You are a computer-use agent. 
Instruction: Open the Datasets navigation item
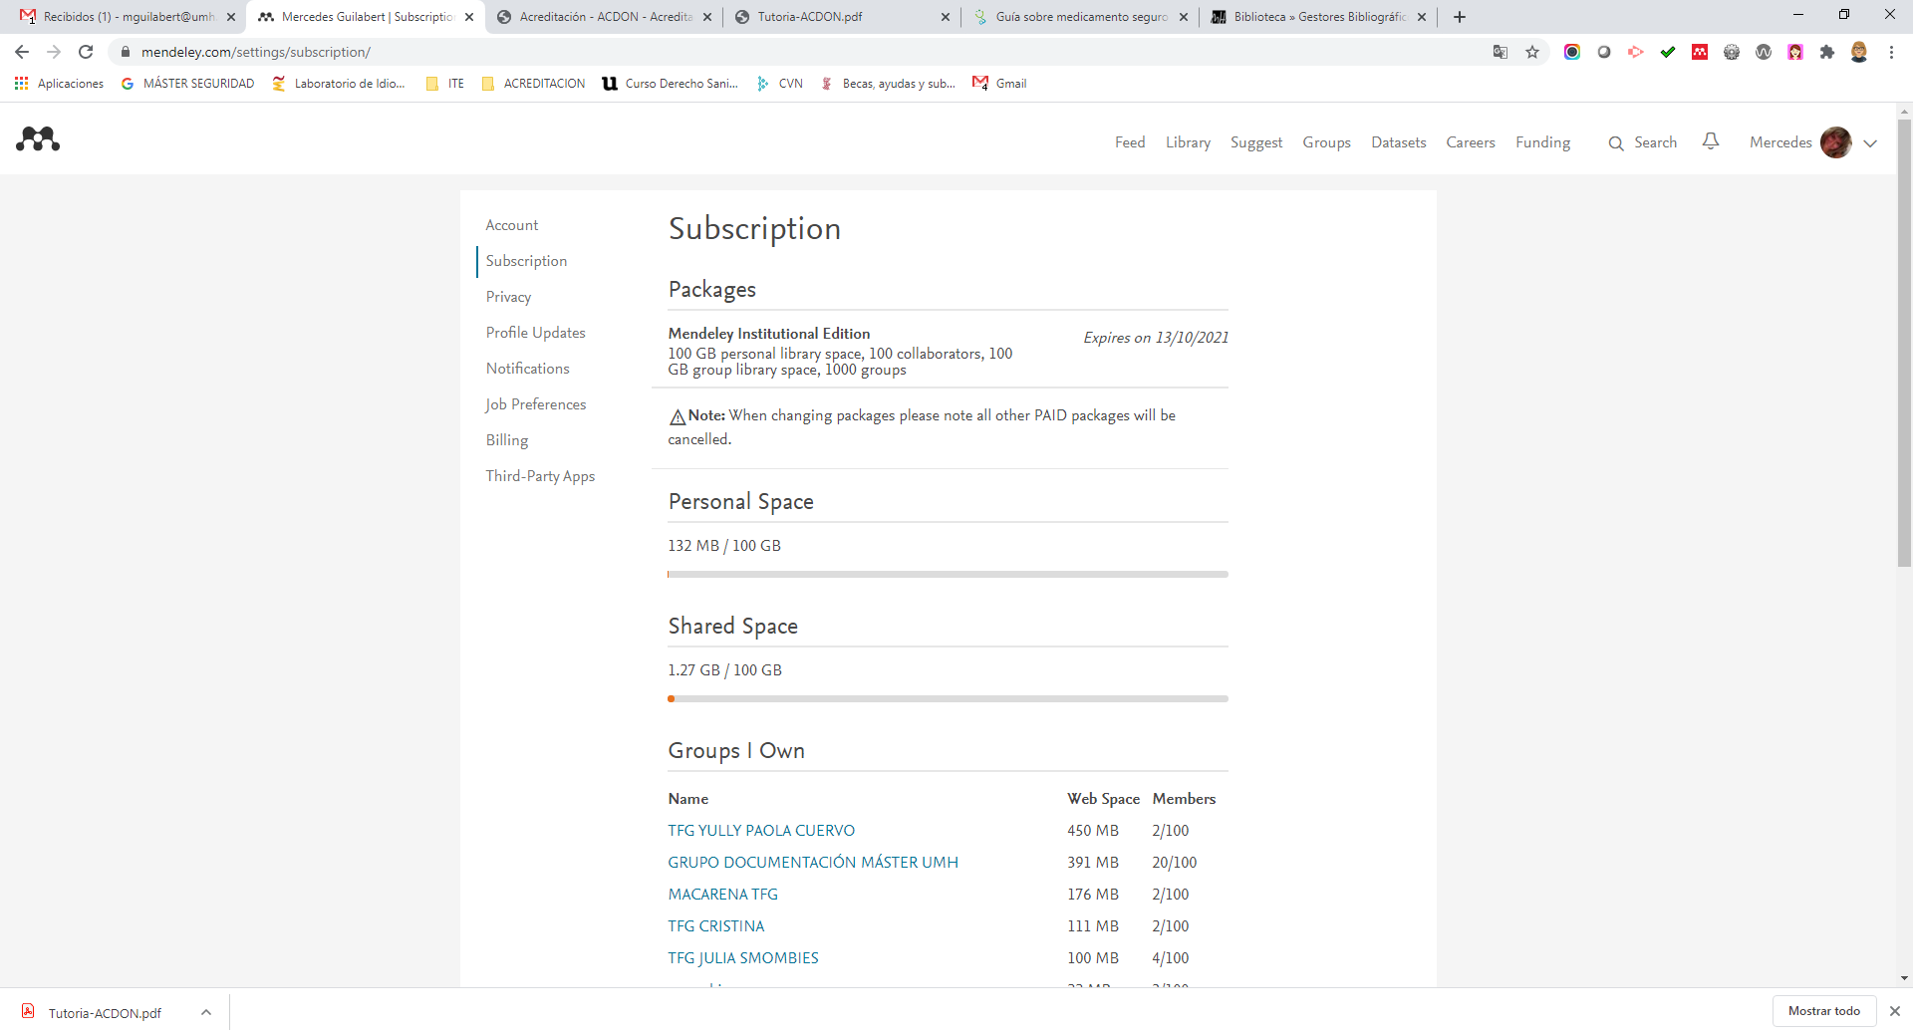[1398, 142]
